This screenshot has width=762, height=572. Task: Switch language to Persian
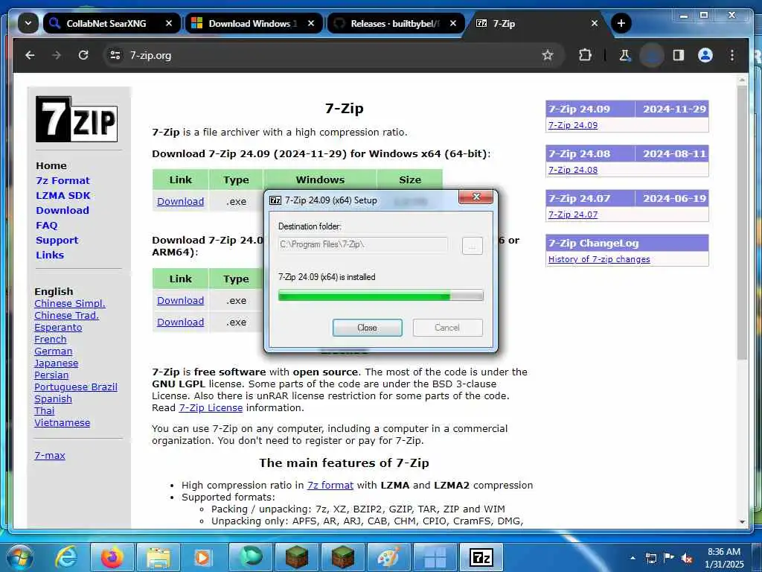pos(51,375)
